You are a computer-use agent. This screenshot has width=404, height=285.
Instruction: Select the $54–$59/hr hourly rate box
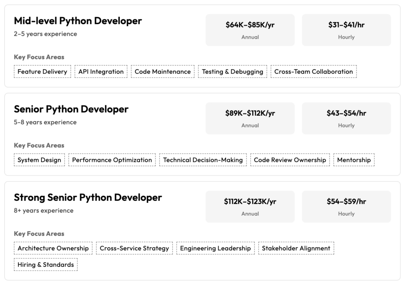[x=346, y=207]
